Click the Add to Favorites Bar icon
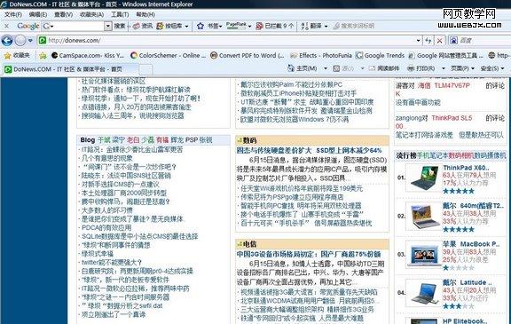This screenshot has width=511, height=324. coord(43,55)
